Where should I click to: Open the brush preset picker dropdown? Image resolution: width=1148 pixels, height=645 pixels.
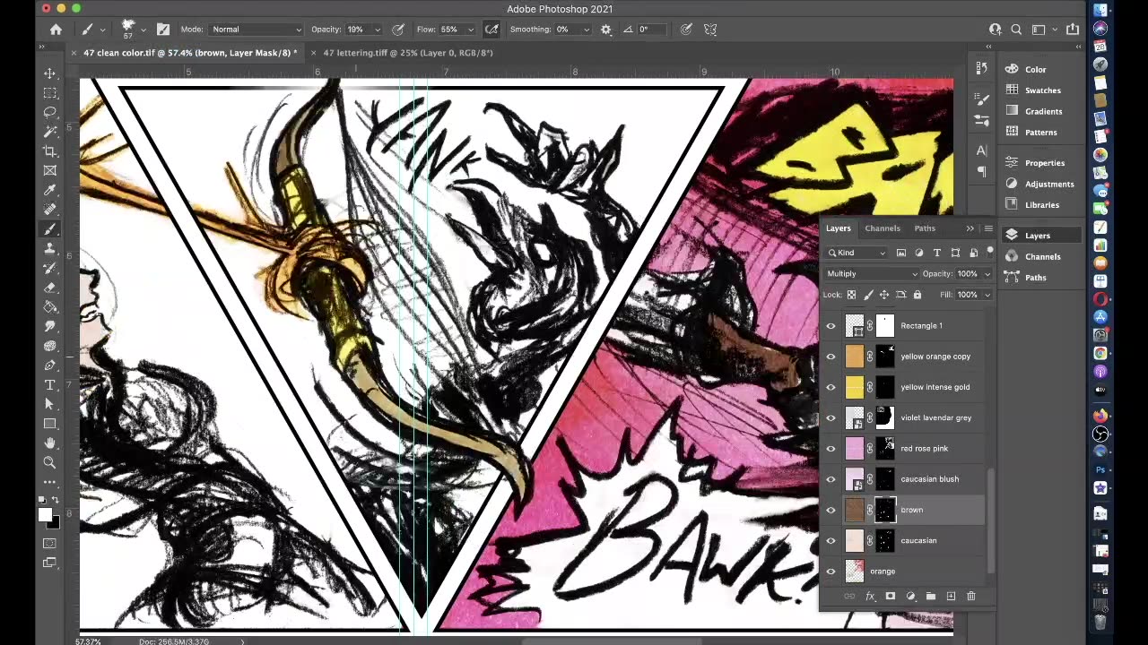(143, 30)
